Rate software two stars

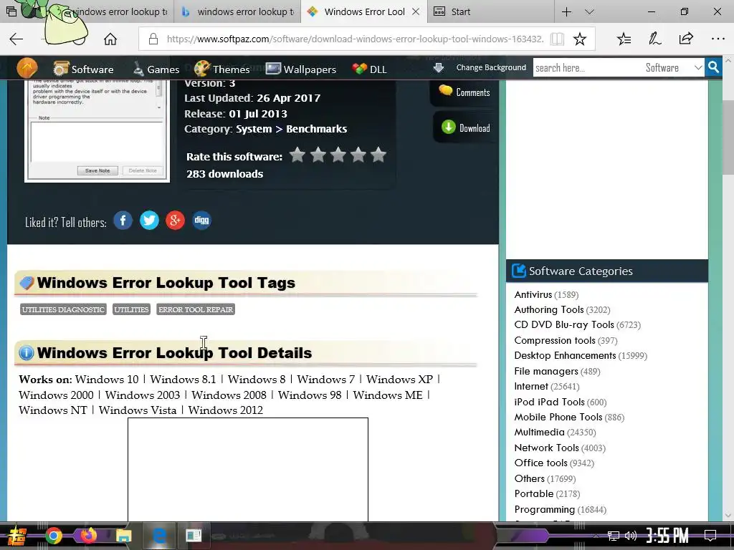318,155
